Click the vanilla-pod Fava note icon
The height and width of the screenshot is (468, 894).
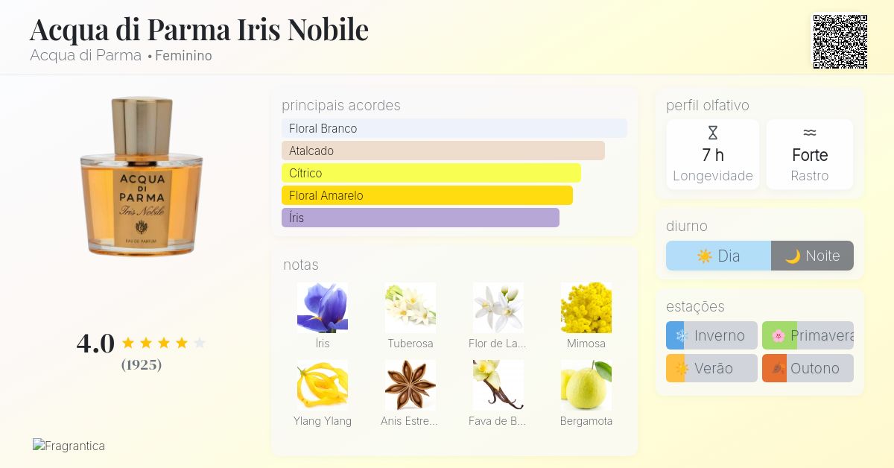(498, 385)
